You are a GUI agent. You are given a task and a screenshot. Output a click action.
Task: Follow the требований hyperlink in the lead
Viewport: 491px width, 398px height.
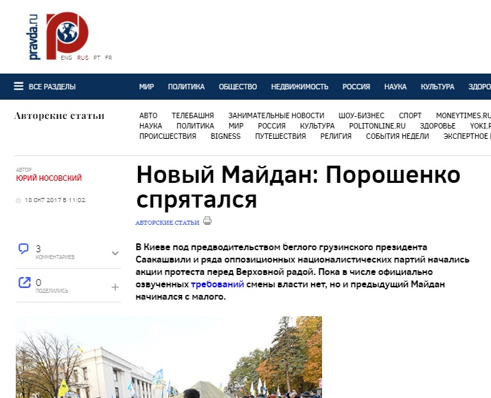217,285
